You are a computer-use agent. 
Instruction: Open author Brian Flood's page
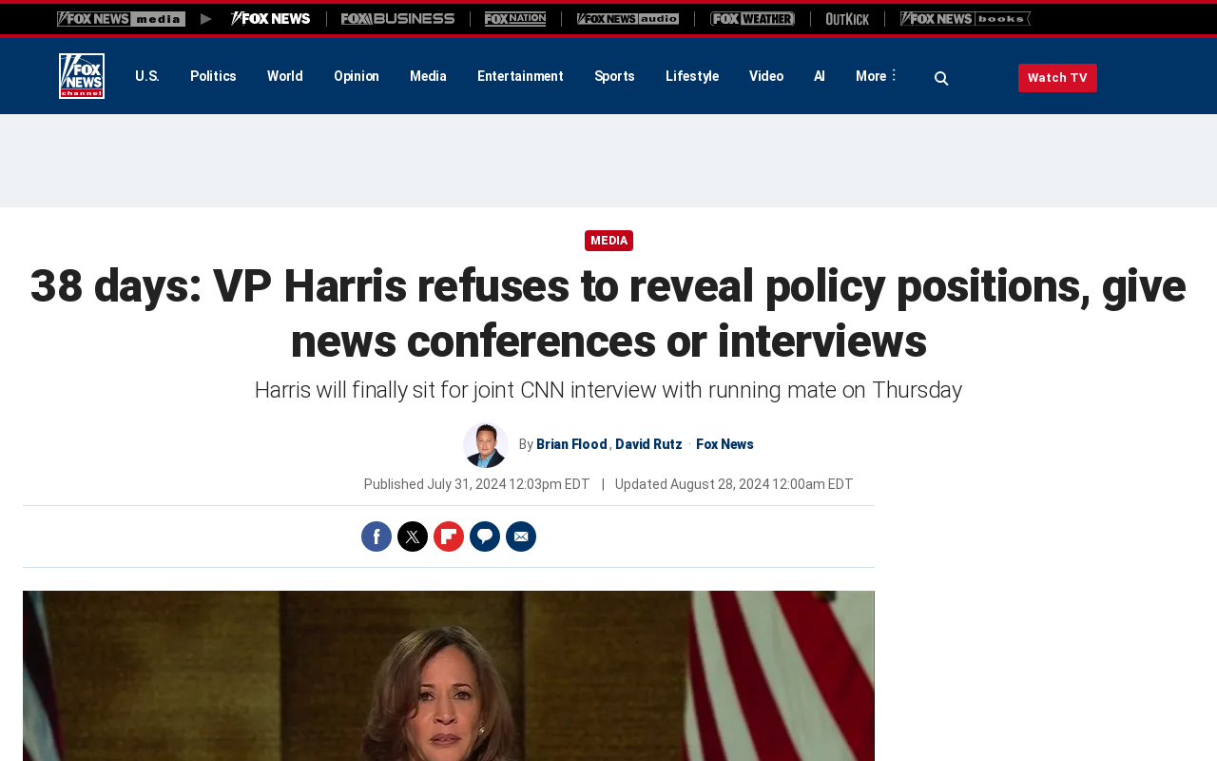571,444
